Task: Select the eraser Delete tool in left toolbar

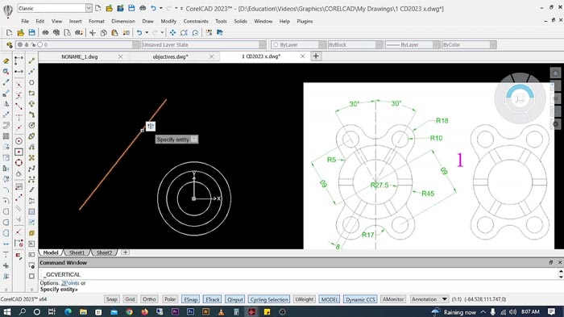Action: pos(6,60)
